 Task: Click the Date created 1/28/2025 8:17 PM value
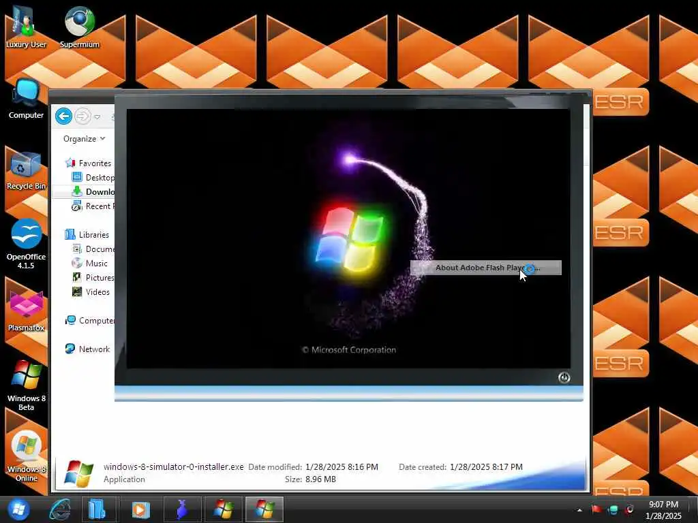(486, 467)
